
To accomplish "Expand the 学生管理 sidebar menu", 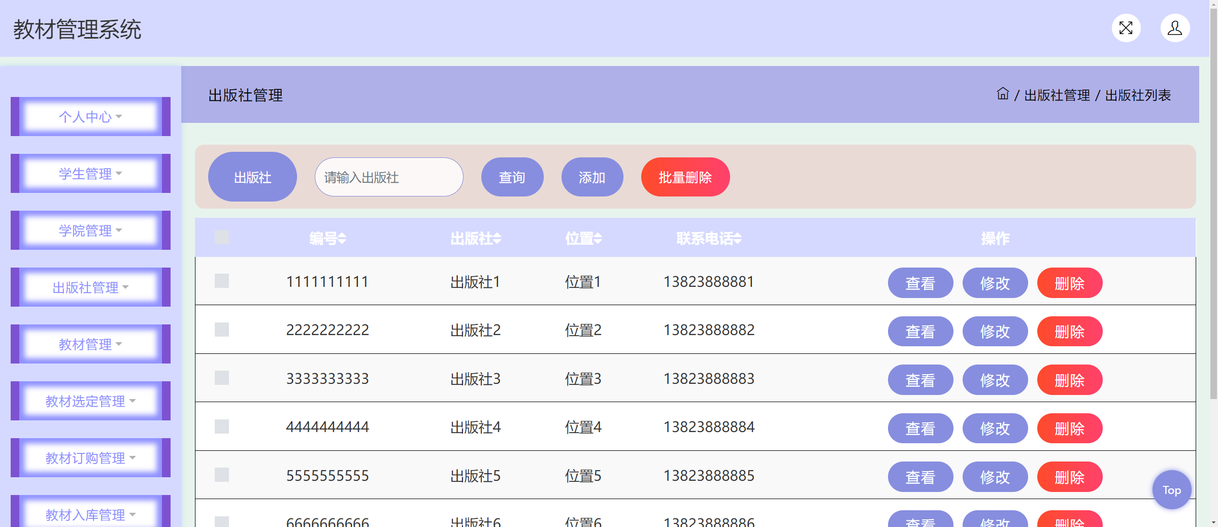I will [90, 174].
